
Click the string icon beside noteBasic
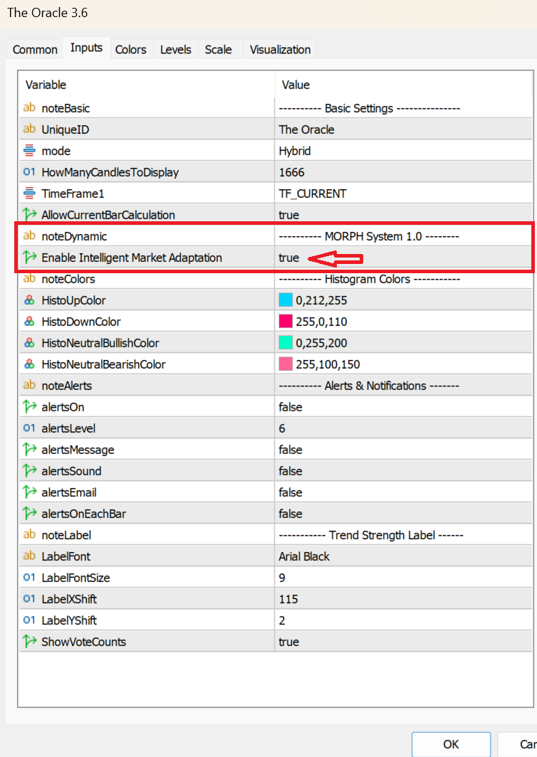[x=29, y=108]
